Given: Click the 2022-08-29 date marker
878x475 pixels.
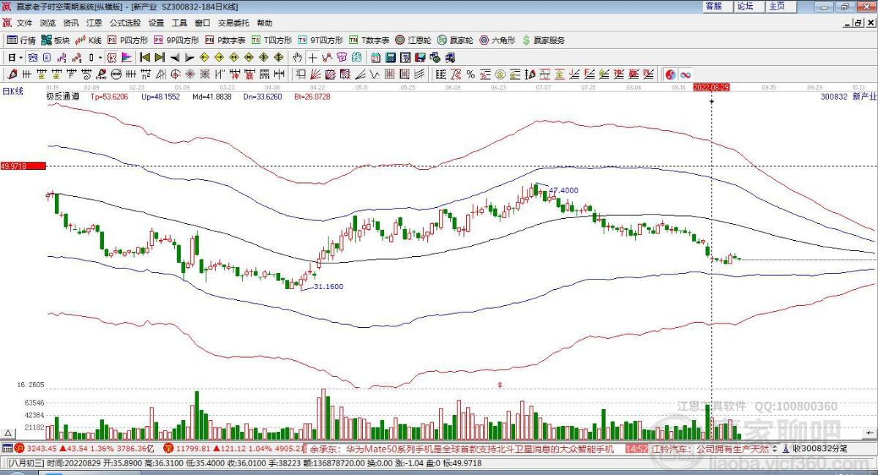Looking at the screenshot, I should pos(711,86).
